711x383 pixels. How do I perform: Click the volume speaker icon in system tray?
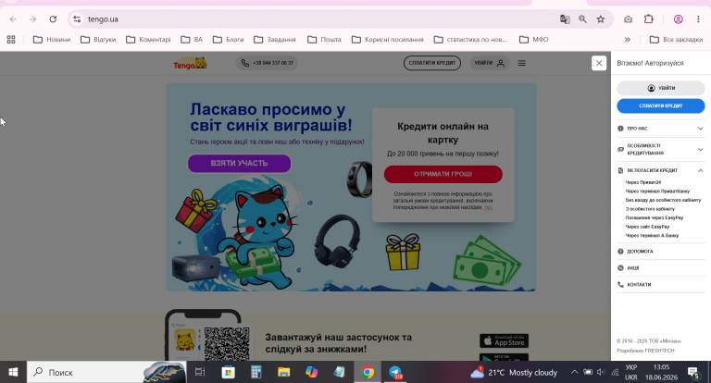coord(601,372)
